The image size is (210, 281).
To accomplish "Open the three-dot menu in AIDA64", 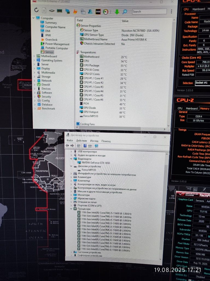I will pos(171,11).
